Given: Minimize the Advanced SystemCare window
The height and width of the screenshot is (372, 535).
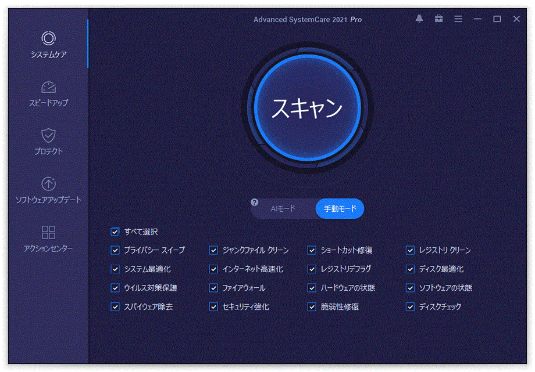Looking at the screenshot, I should [x=477, y=19].
